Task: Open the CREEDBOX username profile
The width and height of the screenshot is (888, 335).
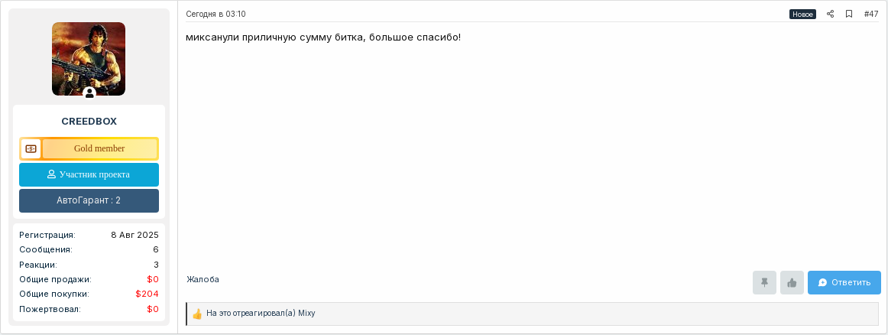Action: [89, 122]
